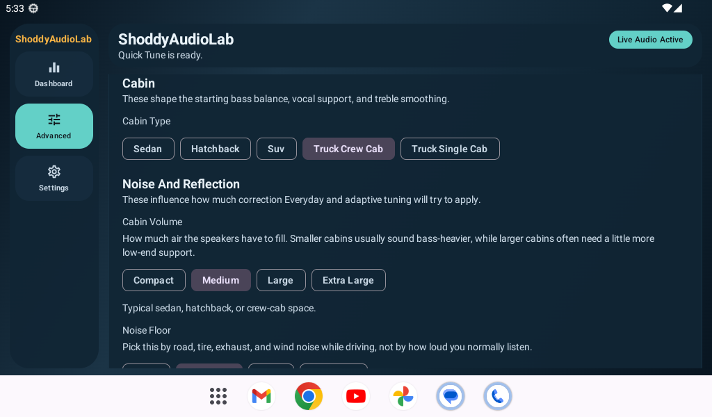Click 'Typical sedan, hatchback, or crew-cab space.' text
Image resolution: width=712 pixels, height=417 pixels.
(219, 308)
